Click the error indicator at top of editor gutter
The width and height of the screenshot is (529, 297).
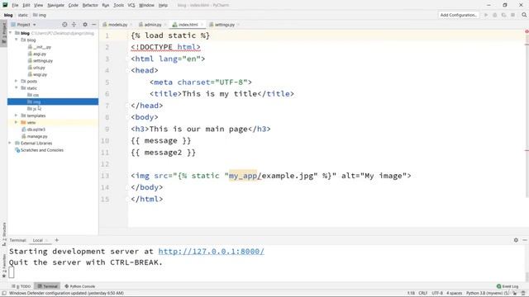[x=527, y=31]
